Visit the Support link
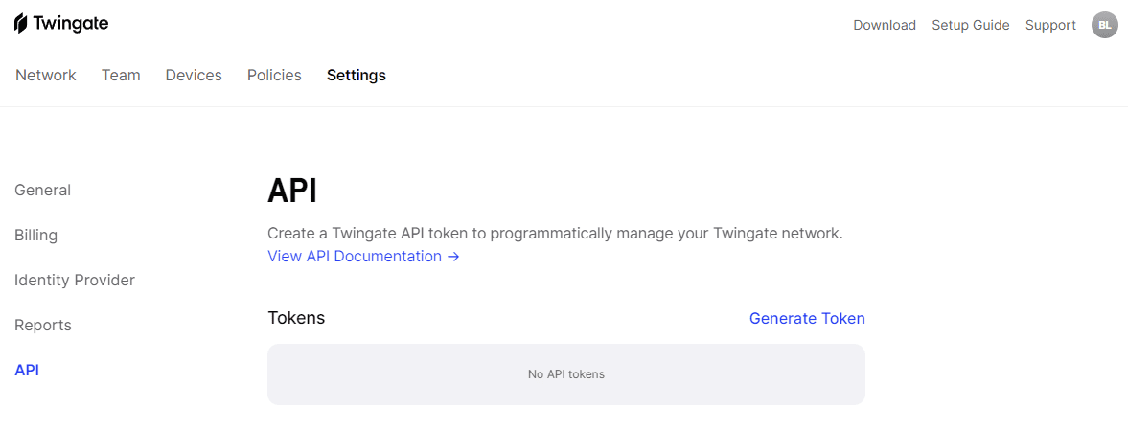The image size is (1128, 430). click(1050, 25)
